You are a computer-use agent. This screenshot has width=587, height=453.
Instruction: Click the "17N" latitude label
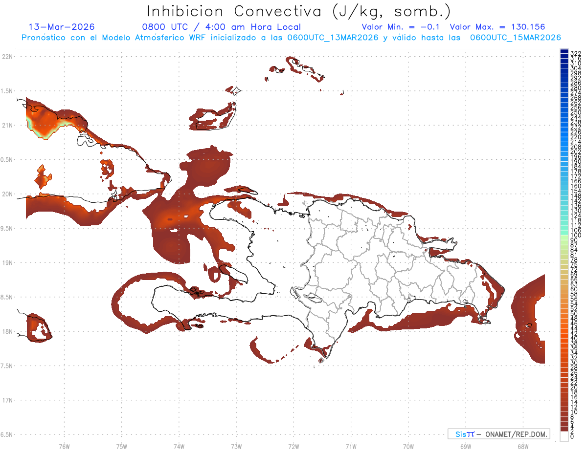[x=7, y=400]
